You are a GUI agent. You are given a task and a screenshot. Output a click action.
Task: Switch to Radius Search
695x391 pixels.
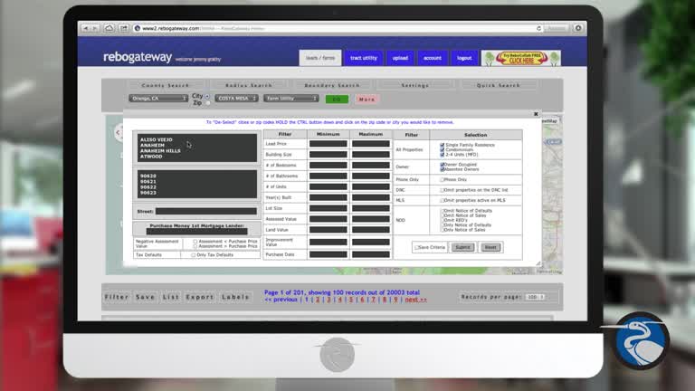click(x=249, y=85)
